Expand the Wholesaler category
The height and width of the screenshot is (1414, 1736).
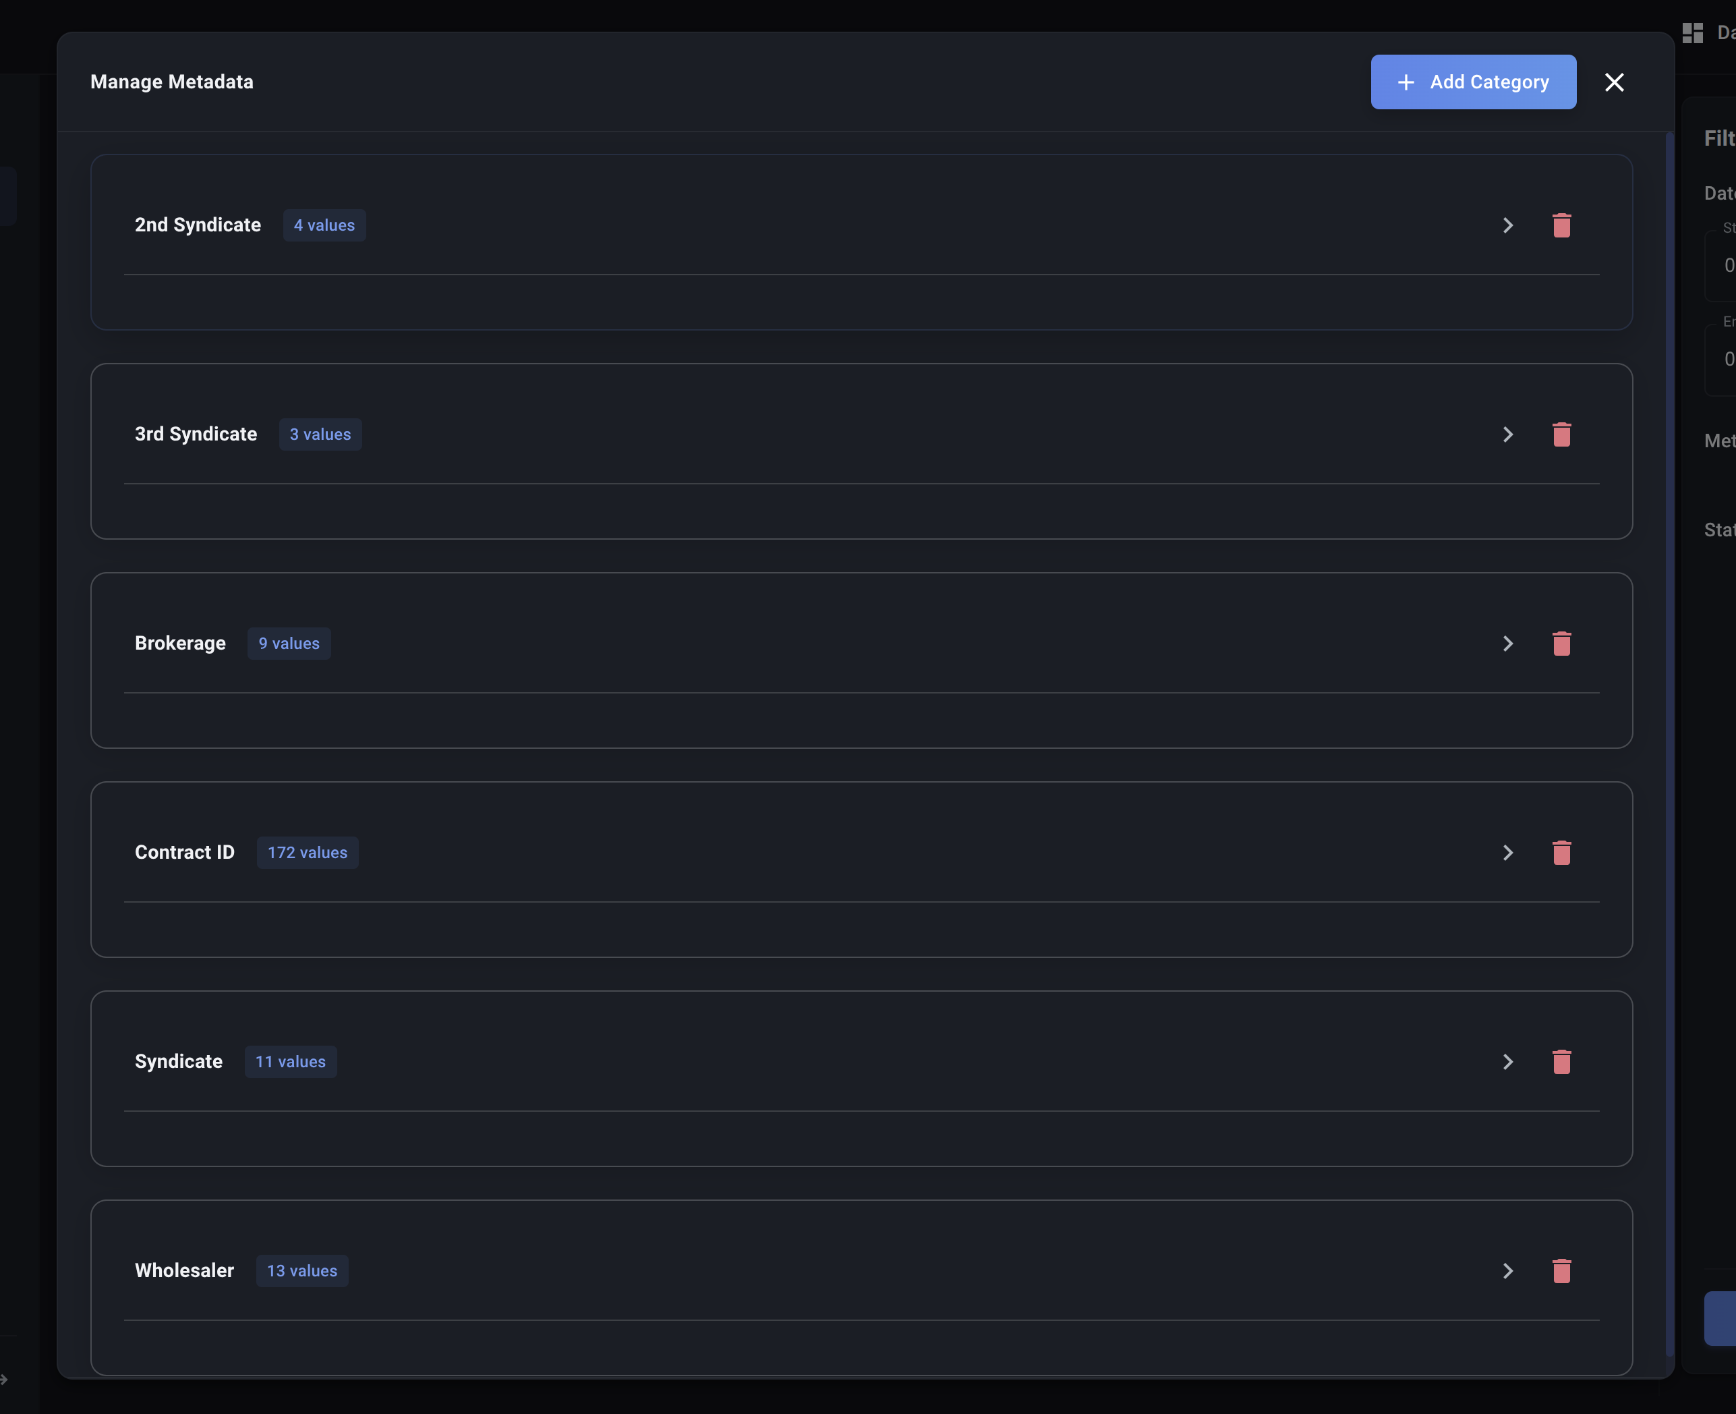click(1508, 1271)
